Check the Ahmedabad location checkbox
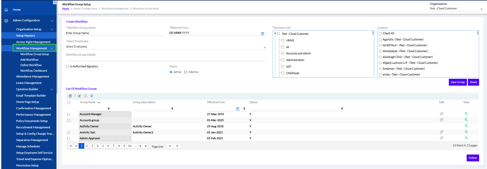Screen dimensions: 487x169 380,51
